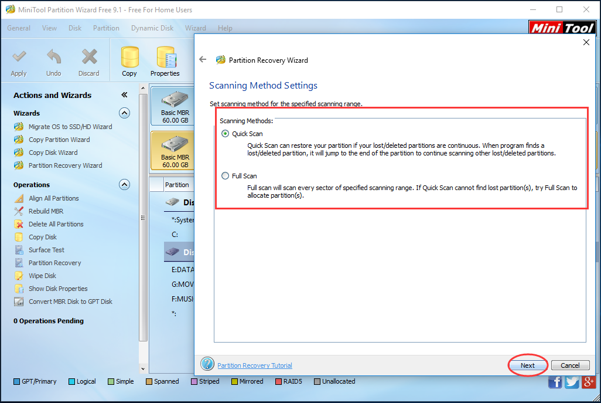This screenshot has height=403, width=601.
Task: Collapse the Actions and Wizards panel
Action: pyautogui.click(x=124, y=95)
